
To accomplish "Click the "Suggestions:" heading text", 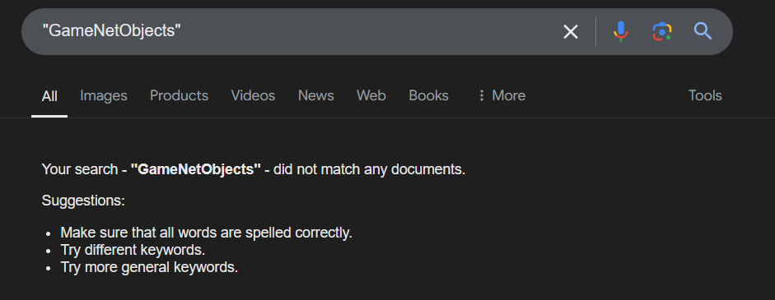I will pos(83,201).
